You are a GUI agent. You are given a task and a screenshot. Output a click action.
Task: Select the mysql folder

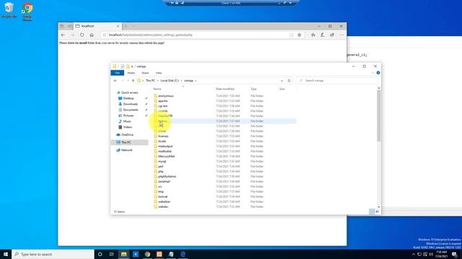(162, 161)
